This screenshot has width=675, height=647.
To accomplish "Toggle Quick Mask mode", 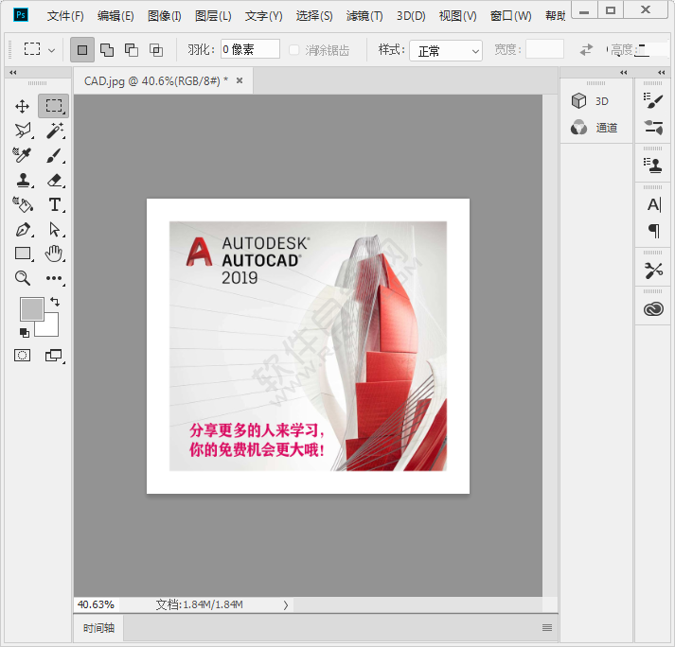I will (22, 356).
